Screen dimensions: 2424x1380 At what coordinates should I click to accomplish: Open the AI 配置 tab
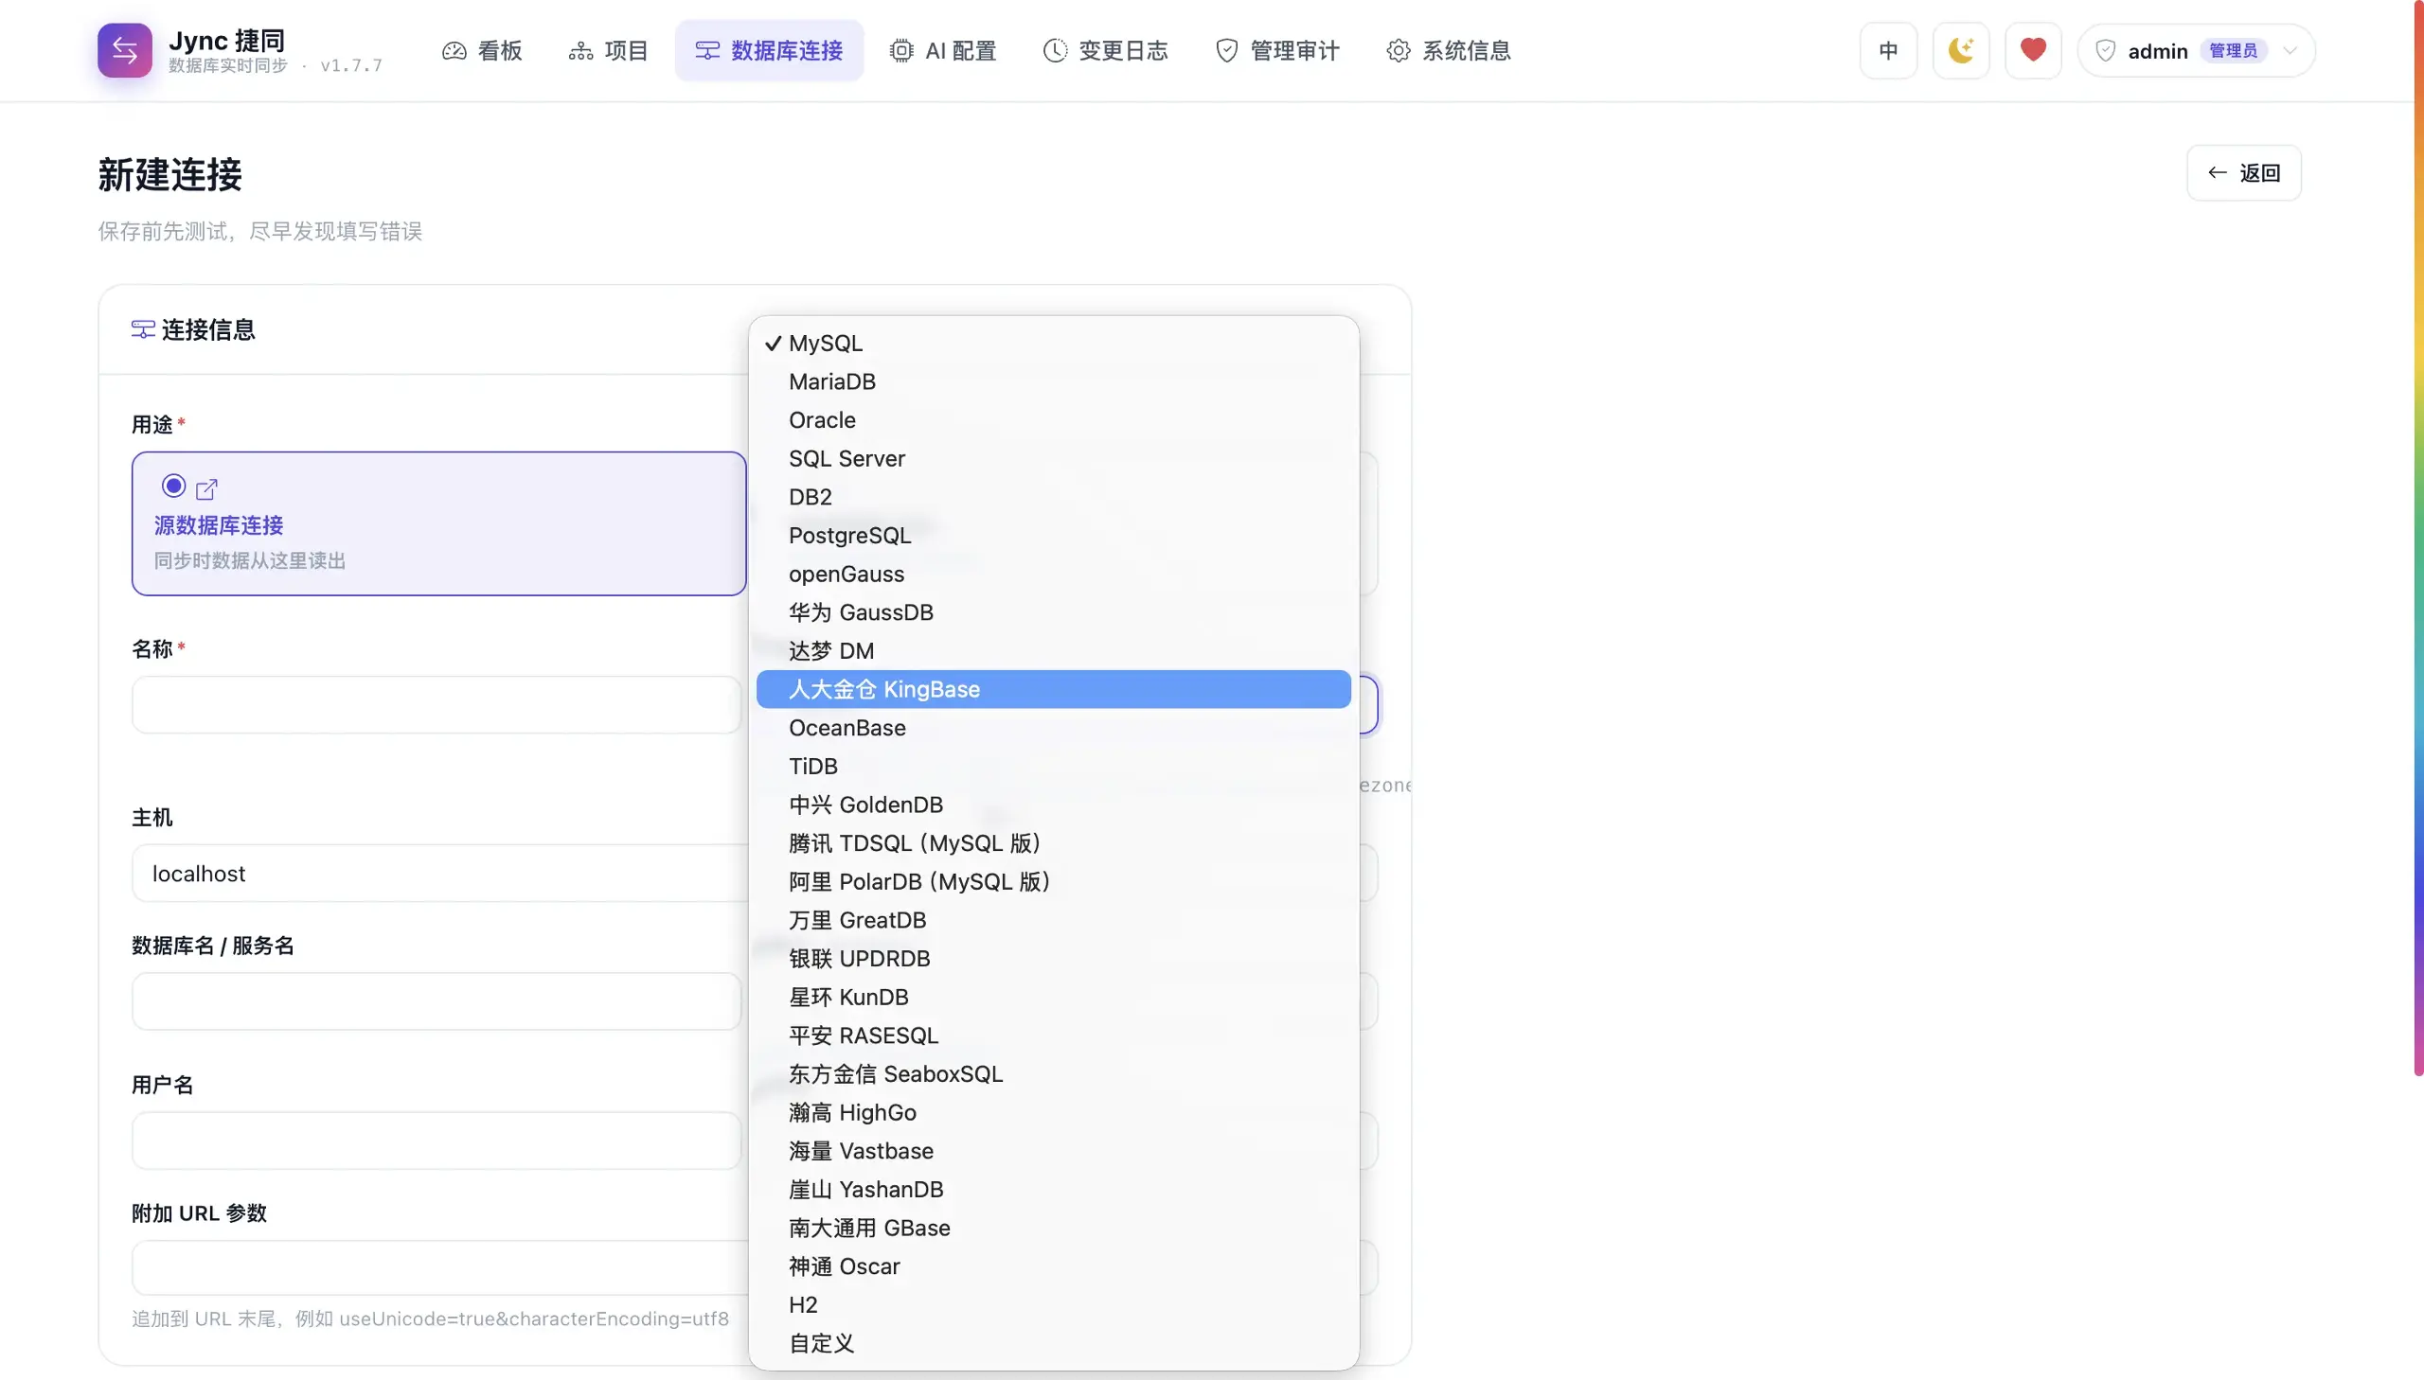click(943, 50)
